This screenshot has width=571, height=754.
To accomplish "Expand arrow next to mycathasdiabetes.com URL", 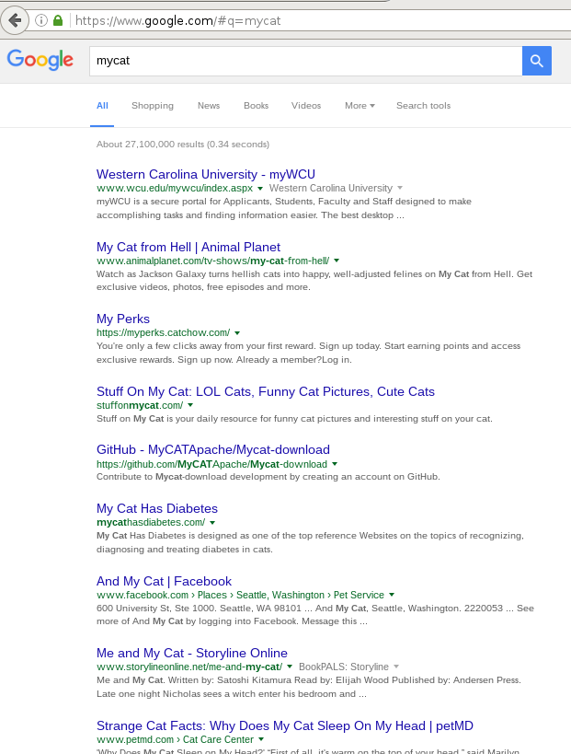I will 212,522.
